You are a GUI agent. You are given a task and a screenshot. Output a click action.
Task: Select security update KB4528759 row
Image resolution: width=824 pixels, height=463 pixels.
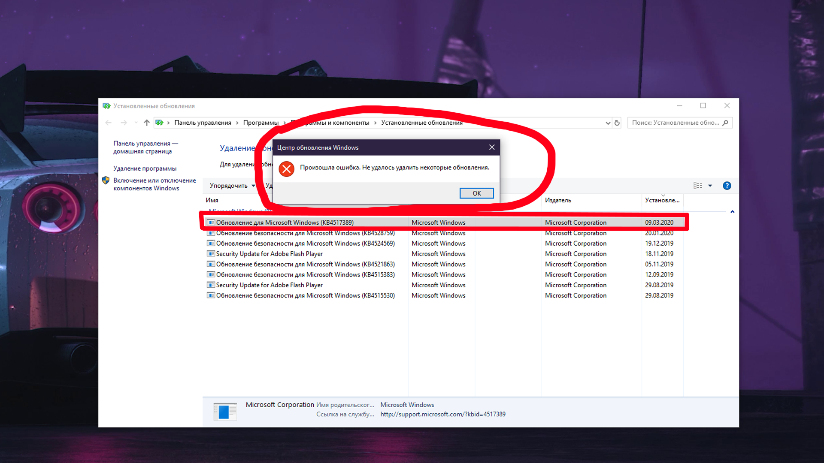tap(445, 233)
